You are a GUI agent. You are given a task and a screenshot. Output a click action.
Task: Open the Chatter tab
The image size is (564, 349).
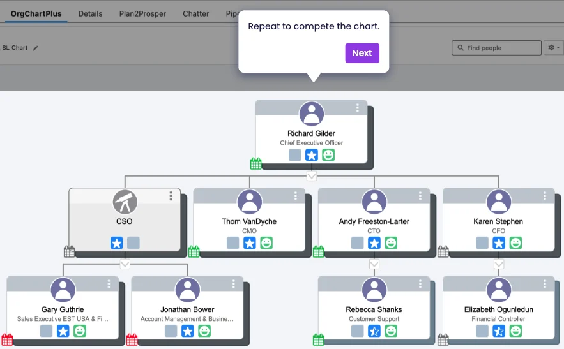[x=195, y=13]
